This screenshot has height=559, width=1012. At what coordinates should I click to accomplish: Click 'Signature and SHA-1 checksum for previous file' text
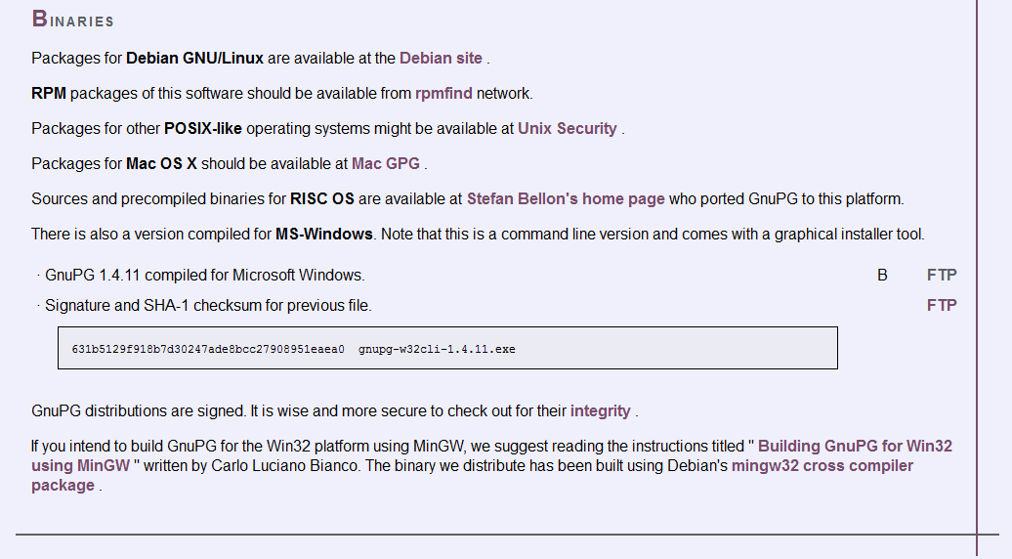coord(208,305)
